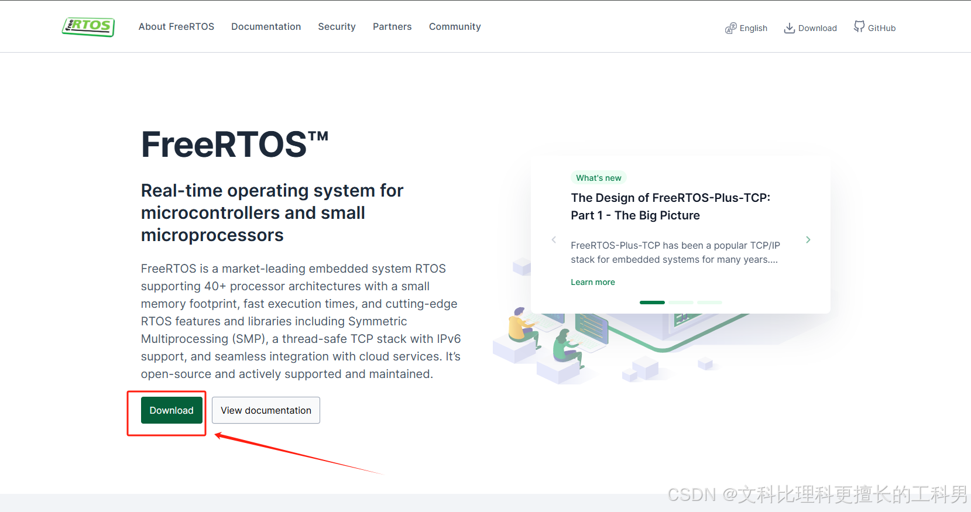The image size is (971, 512).
Task: Click the header Download link text
Action: [817, 28]
